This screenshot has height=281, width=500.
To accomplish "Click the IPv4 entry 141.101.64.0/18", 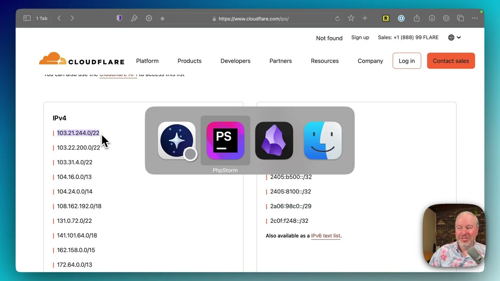I will click(x=77, y=235).
